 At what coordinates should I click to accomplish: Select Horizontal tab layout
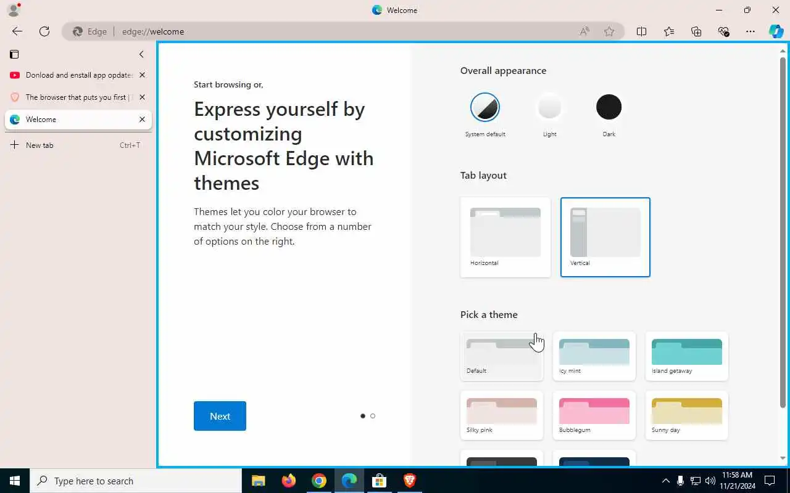[x=505, y=237]
